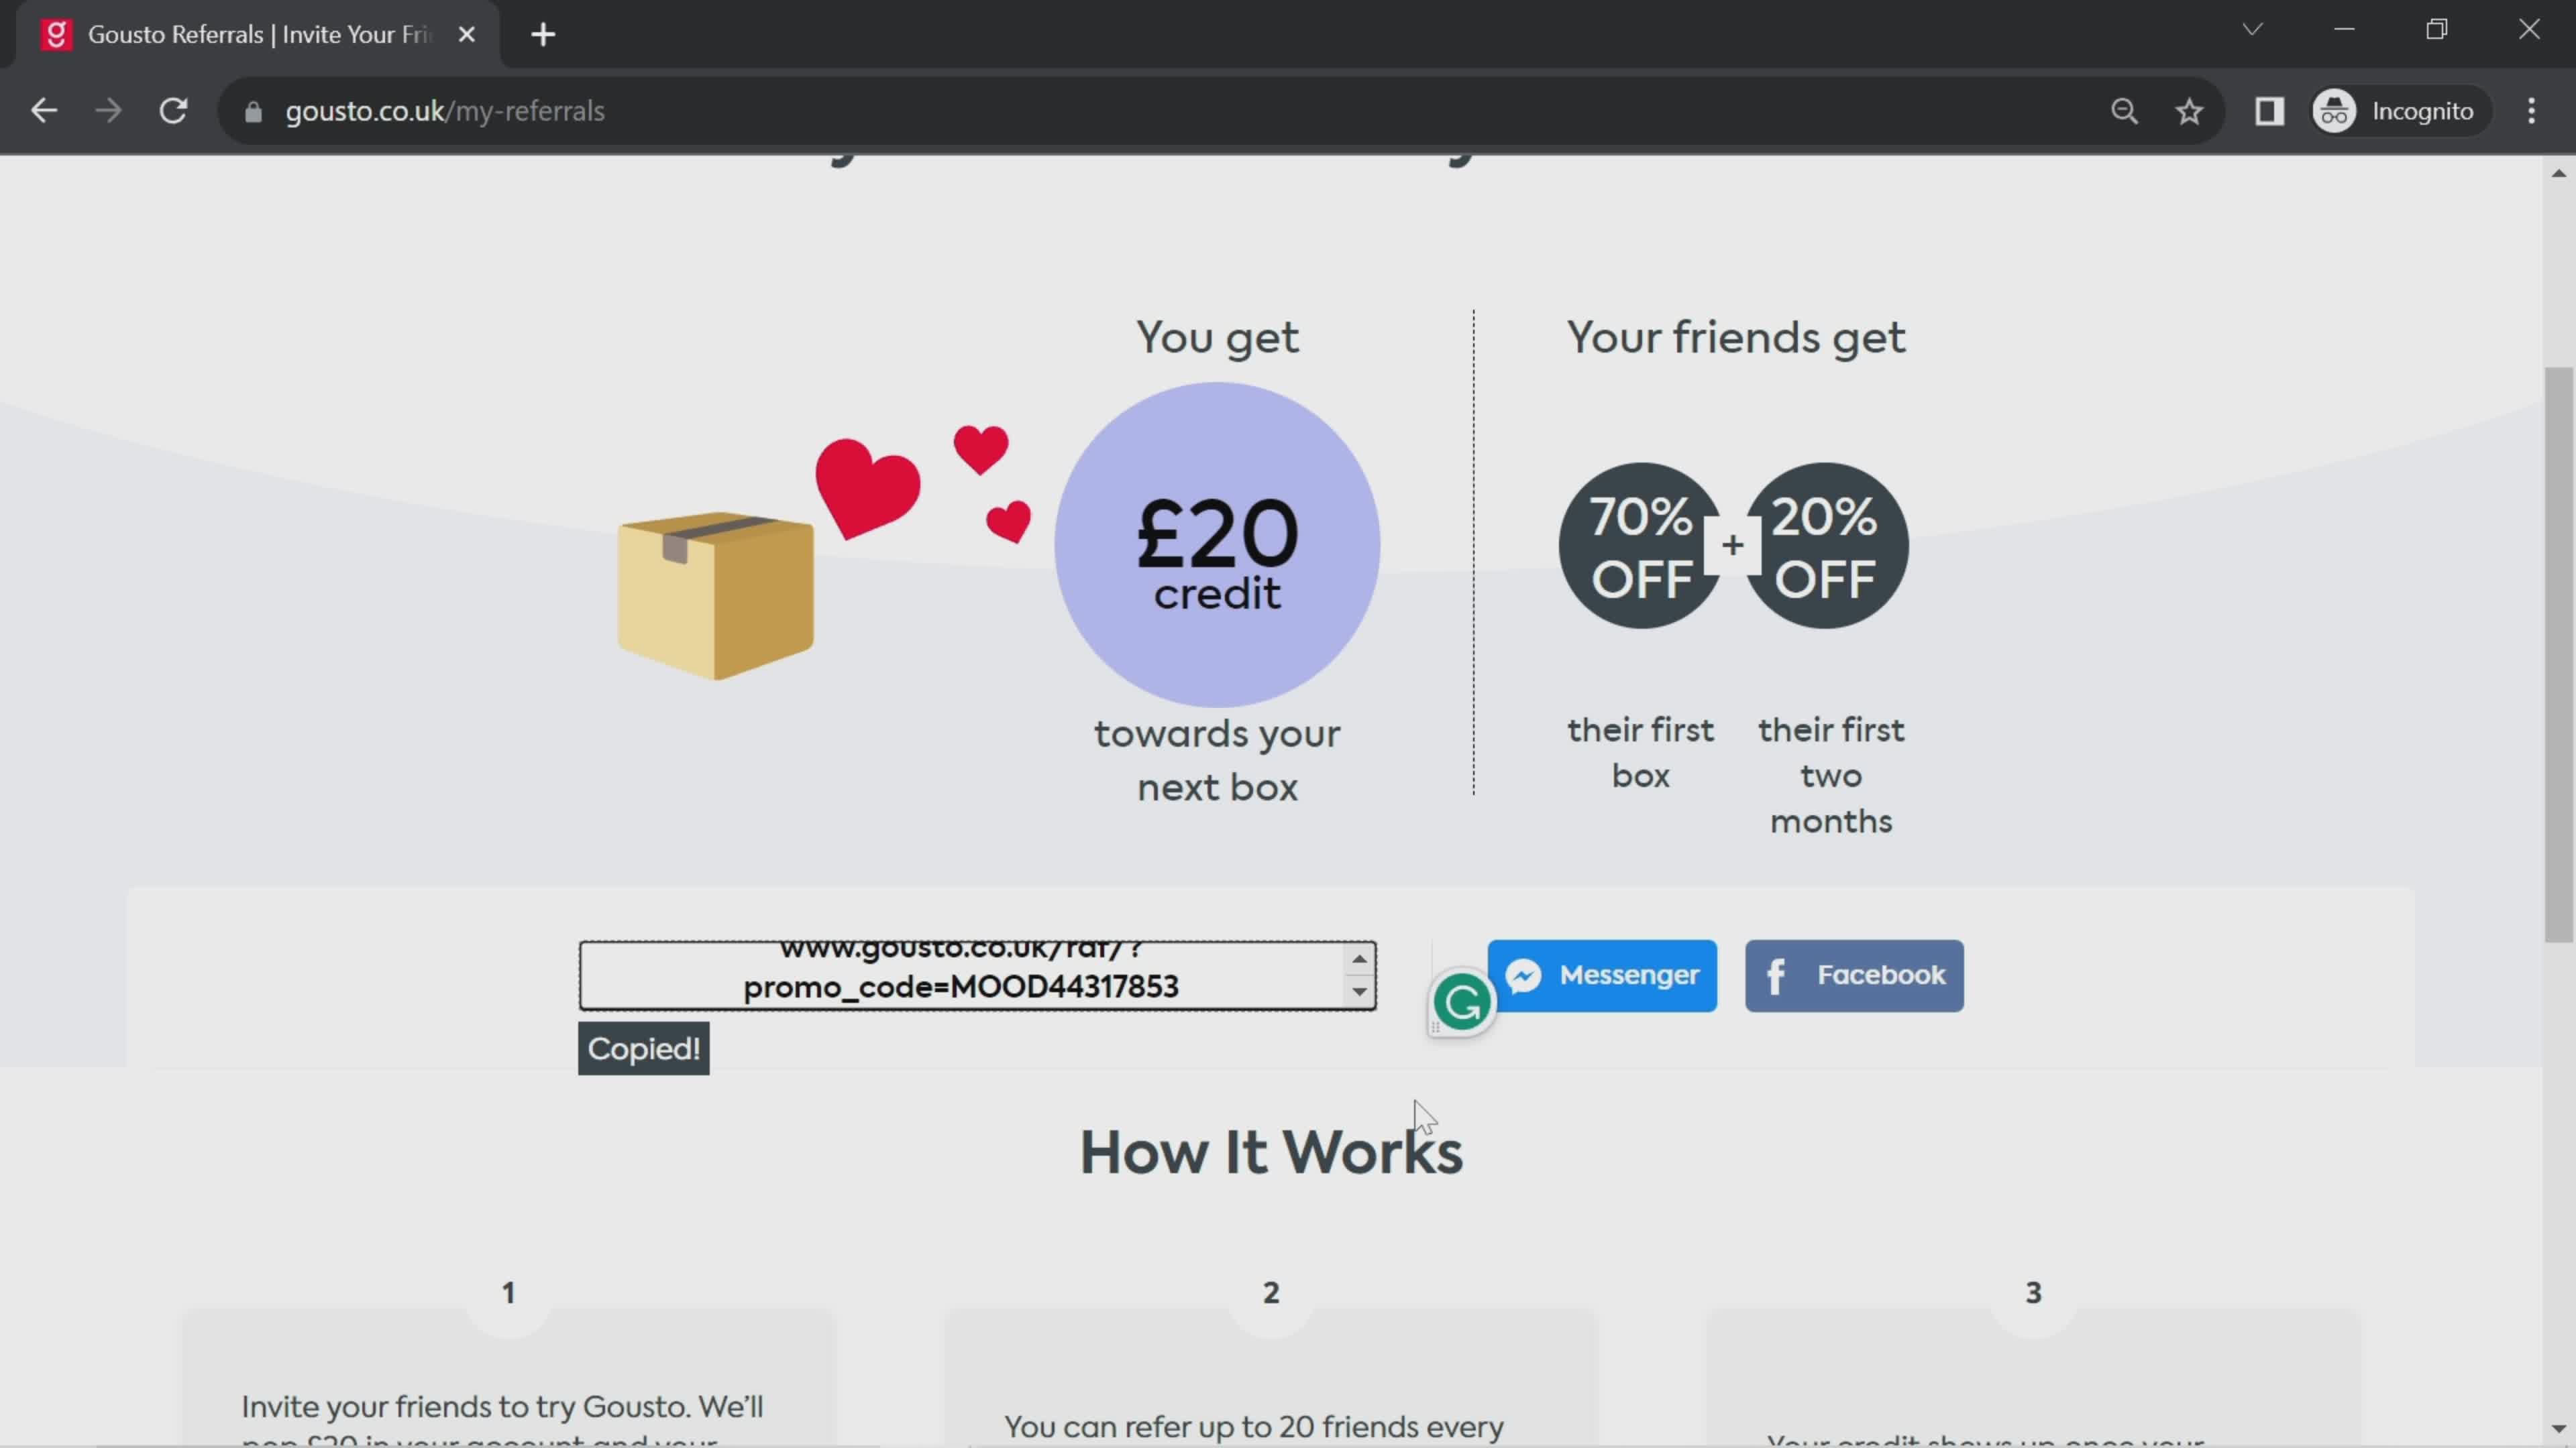Click the Chrome extensions puzzle icon
2576x1448 pixels.
[x=2270, y=111]
